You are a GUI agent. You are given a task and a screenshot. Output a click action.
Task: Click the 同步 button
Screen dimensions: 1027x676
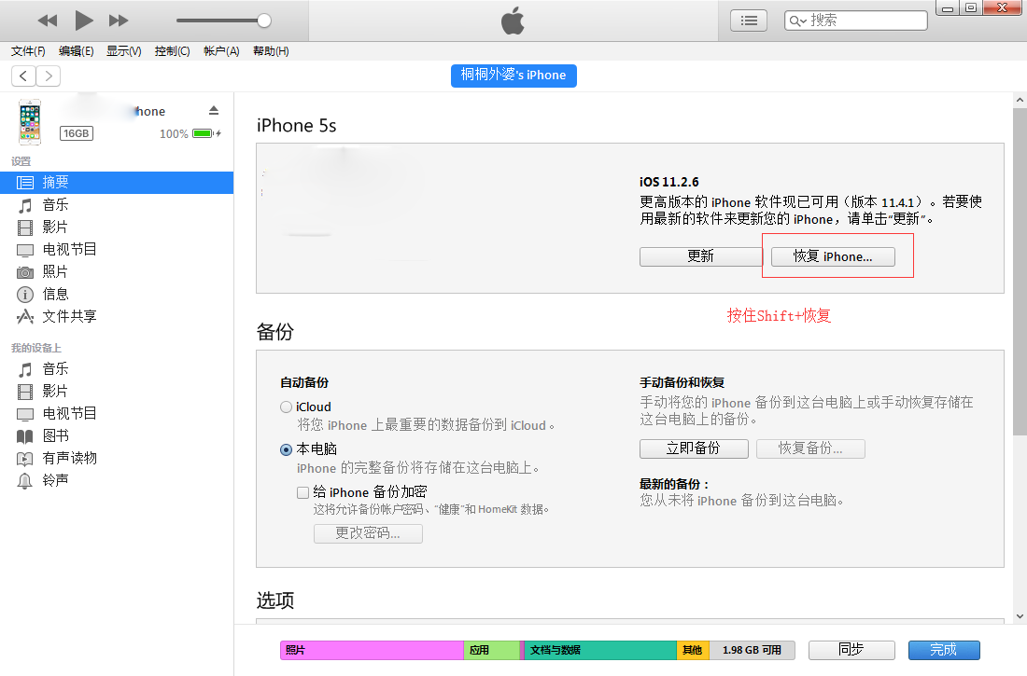(x=851, y=650)
